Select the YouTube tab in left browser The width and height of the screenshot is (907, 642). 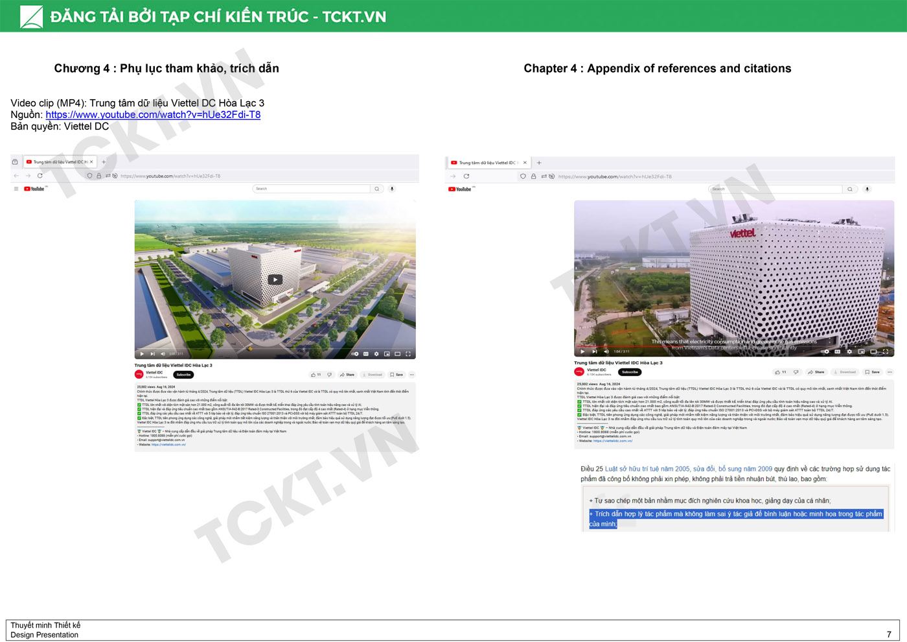pos(60,161)
